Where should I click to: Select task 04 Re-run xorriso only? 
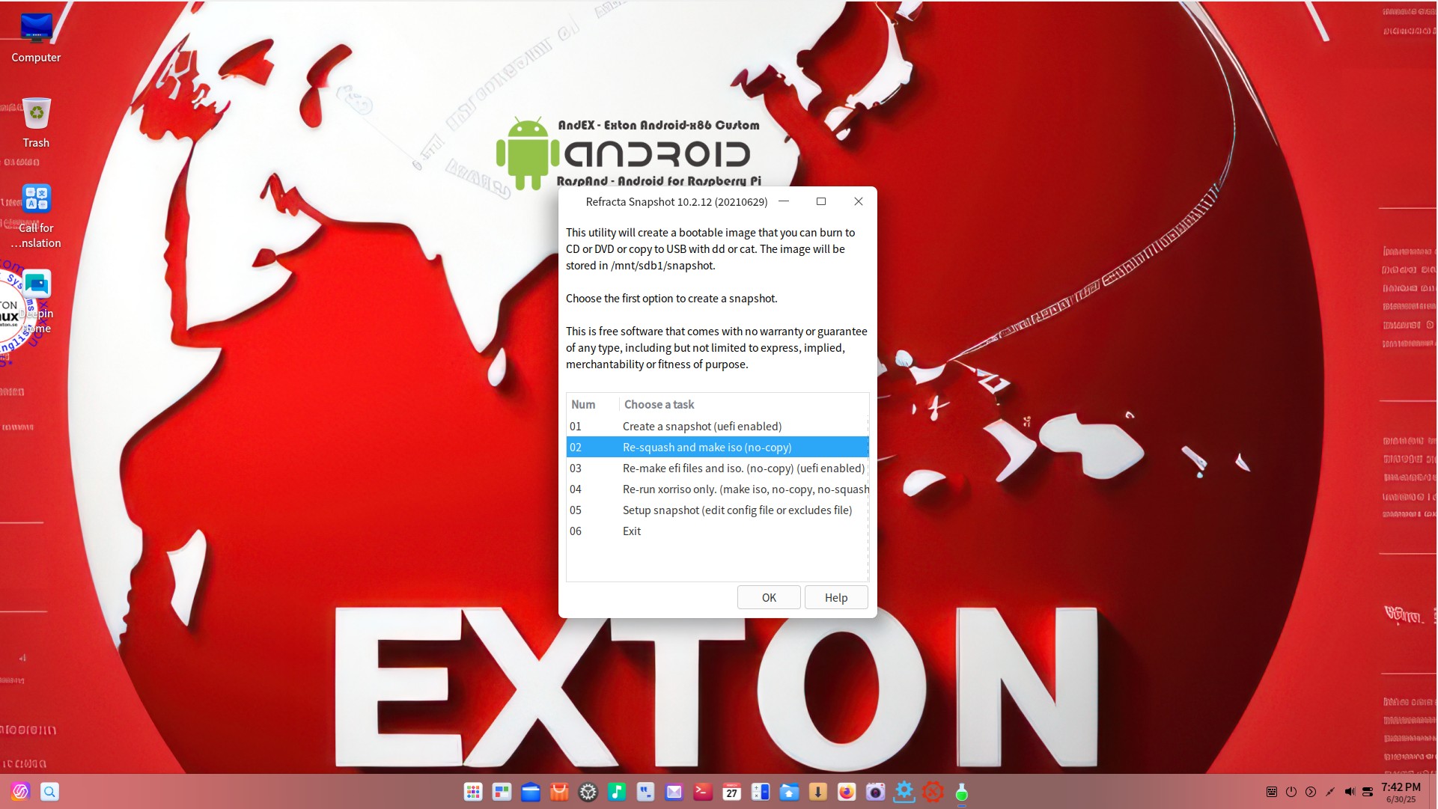pos(717,489)
